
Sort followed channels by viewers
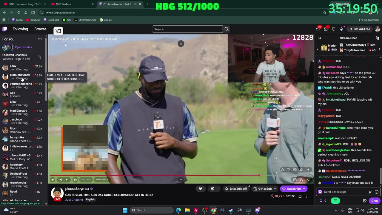(39, 57)
